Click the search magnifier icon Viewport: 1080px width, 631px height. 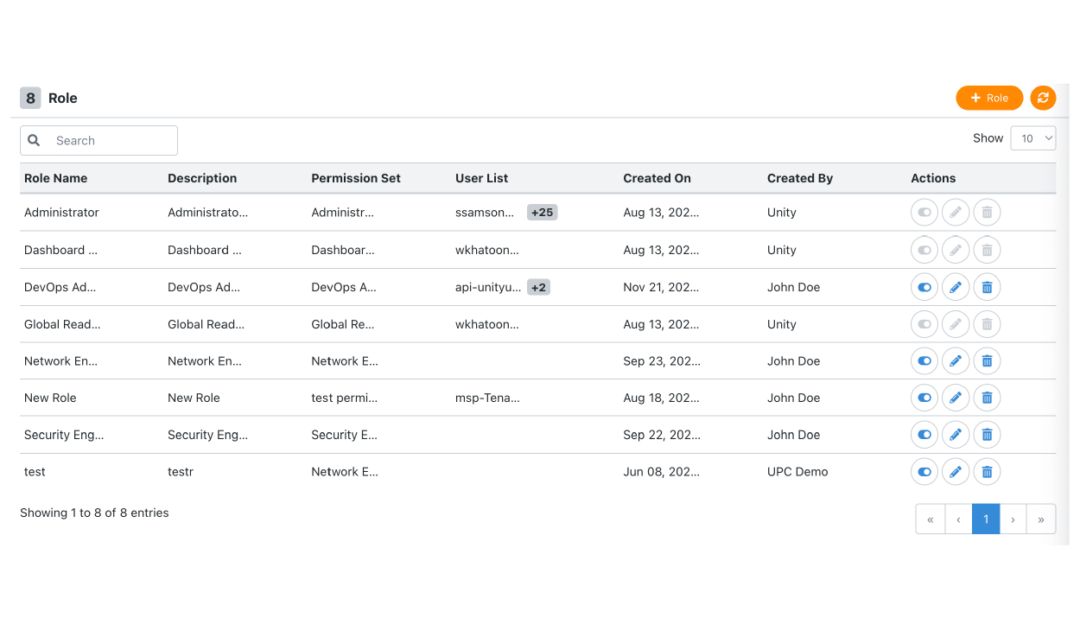(x=34, y=140)
